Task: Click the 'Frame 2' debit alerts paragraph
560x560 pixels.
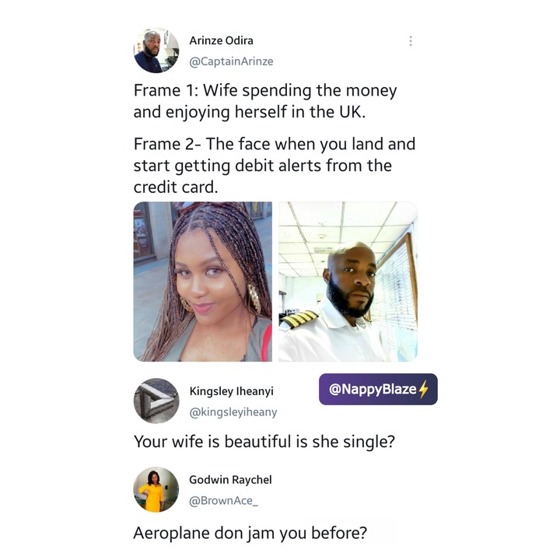Action: pyautogui.click(x=275, y=166)
